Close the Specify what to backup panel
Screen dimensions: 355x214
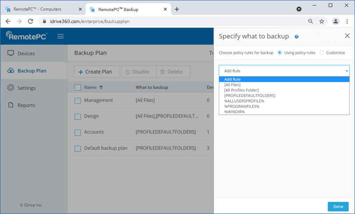tap(347, 36)
